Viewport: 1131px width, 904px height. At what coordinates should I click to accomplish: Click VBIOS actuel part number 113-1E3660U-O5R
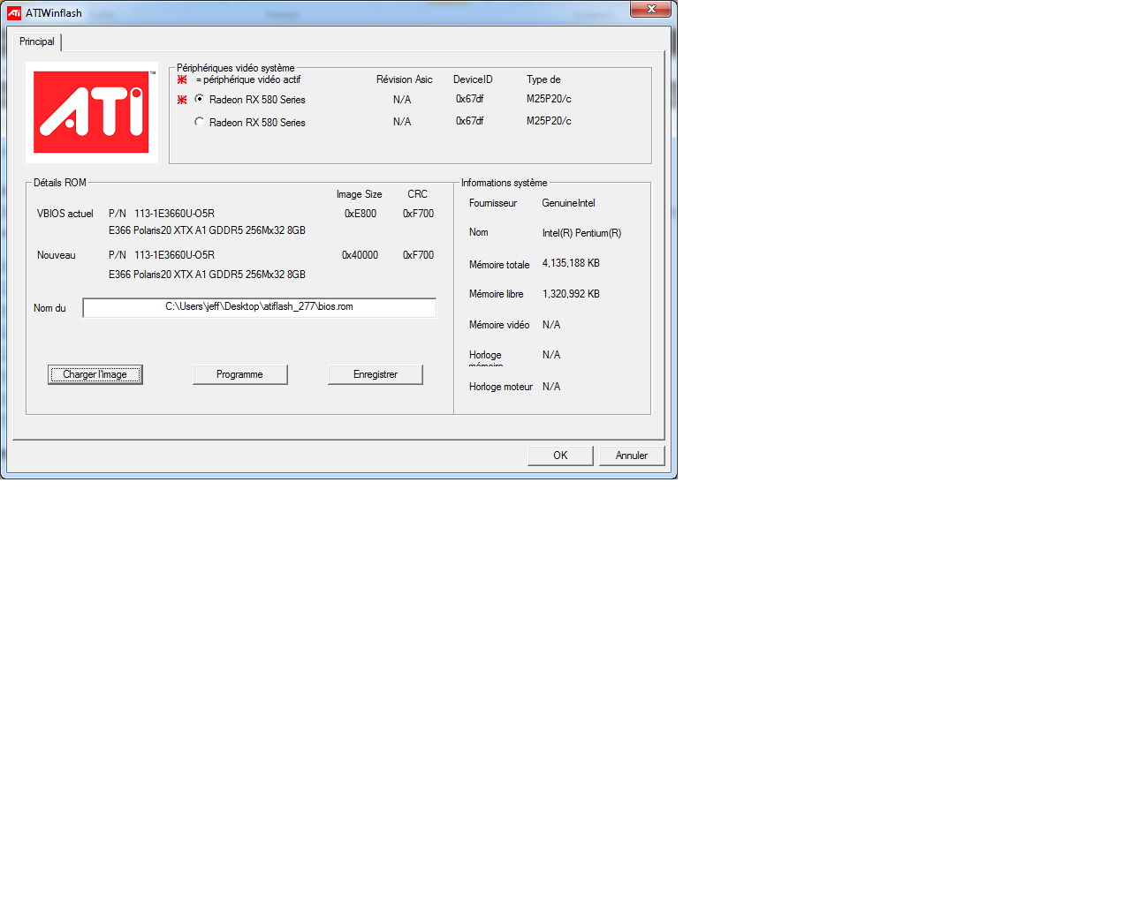point(175,214)
